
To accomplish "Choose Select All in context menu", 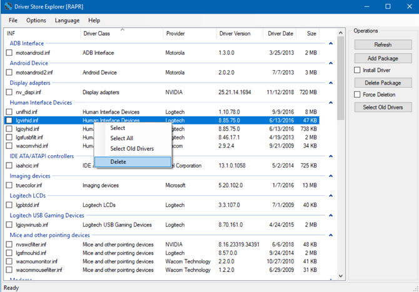I will (x=133, y=138).
